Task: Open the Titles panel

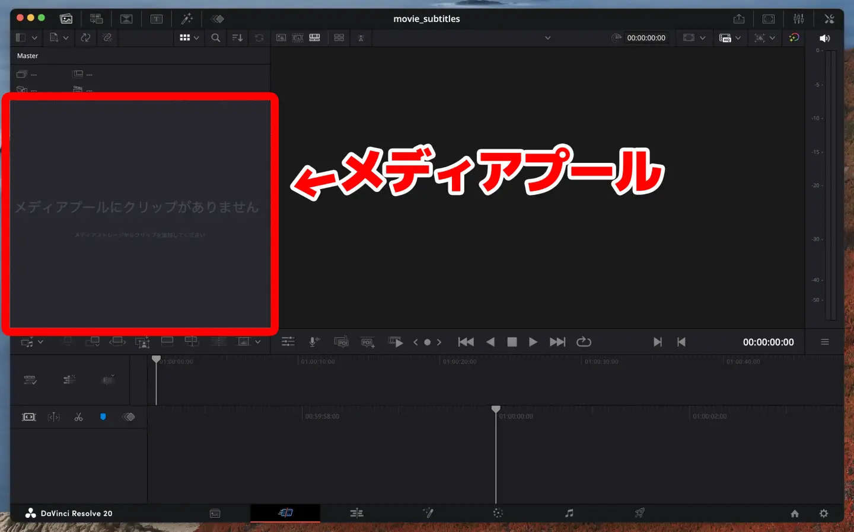Action: point(156,18)
